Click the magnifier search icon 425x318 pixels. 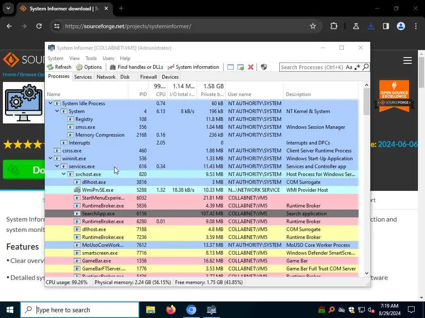tap(366, 67)
